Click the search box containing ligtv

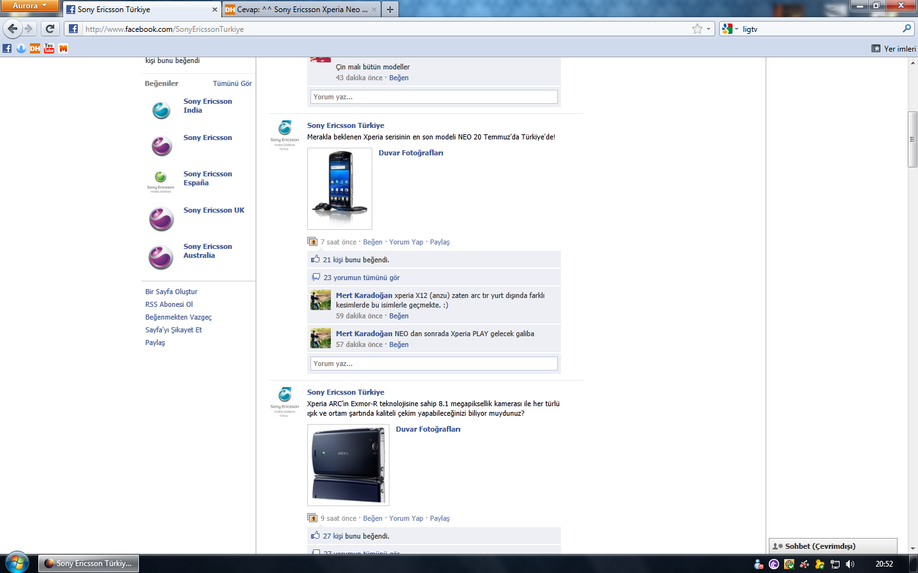(x=820, y=29)
